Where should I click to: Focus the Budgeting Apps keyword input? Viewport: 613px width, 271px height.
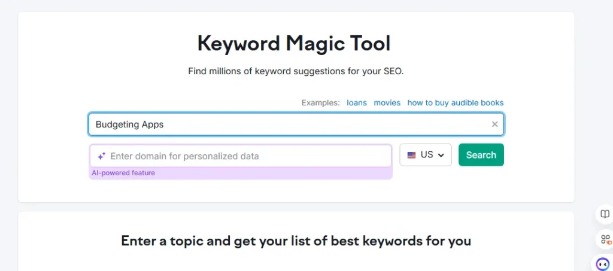coord(287,124)
